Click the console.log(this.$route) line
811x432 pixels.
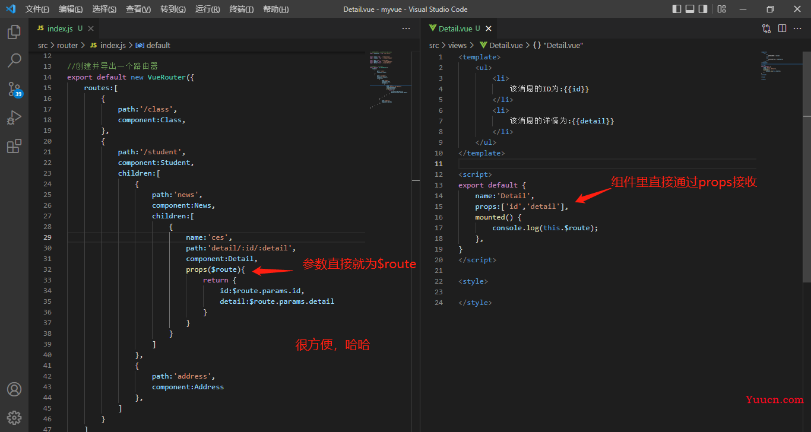pyautogui.click(x=545, y=228)
